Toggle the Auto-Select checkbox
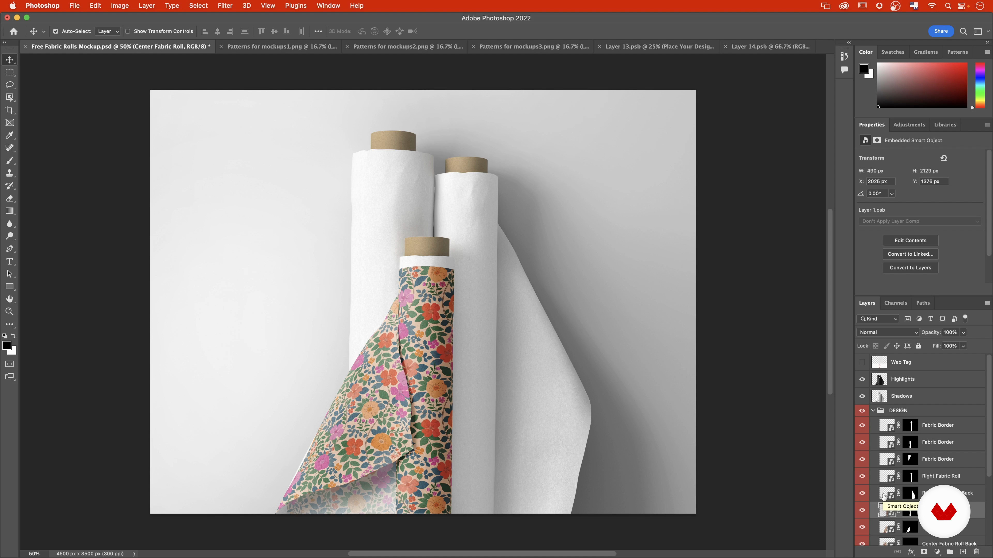Image resolution: width=993 pixels, height=558 pixels. click(x=56, y=31)
